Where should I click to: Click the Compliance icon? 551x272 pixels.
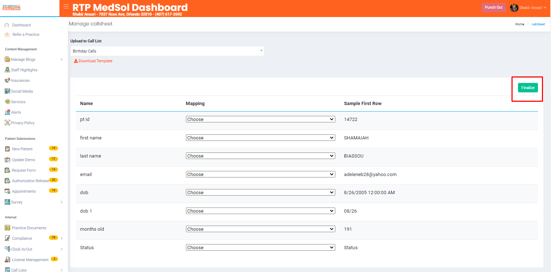7,238
